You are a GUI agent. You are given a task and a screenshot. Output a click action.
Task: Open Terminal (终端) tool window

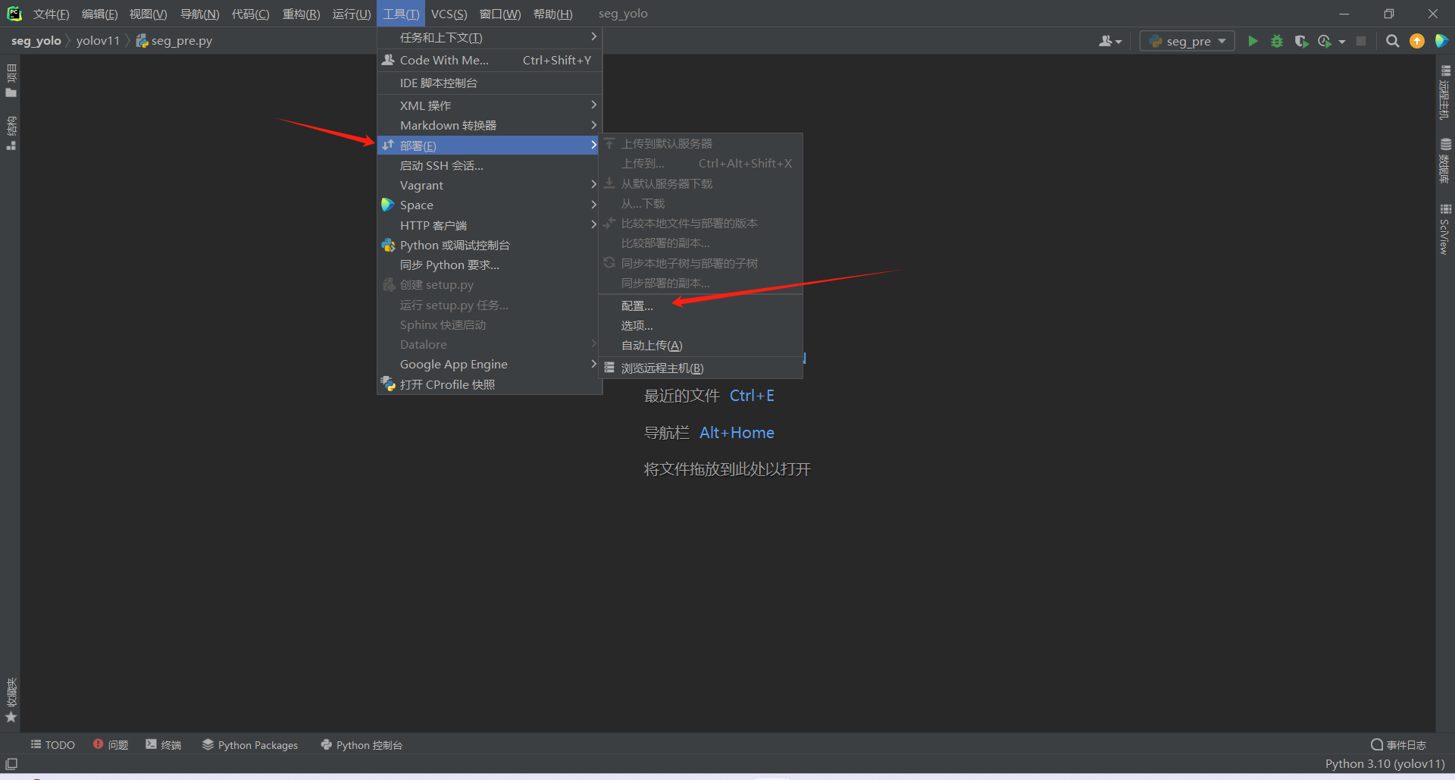click(x=164, y=745)
